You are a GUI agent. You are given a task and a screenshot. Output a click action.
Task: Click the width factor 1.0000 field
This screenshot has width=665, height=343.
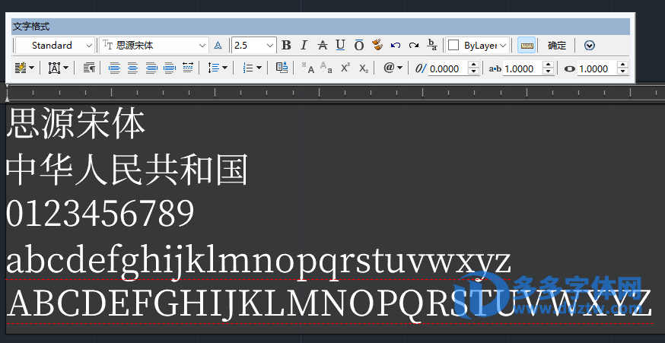tap(597, 68)
